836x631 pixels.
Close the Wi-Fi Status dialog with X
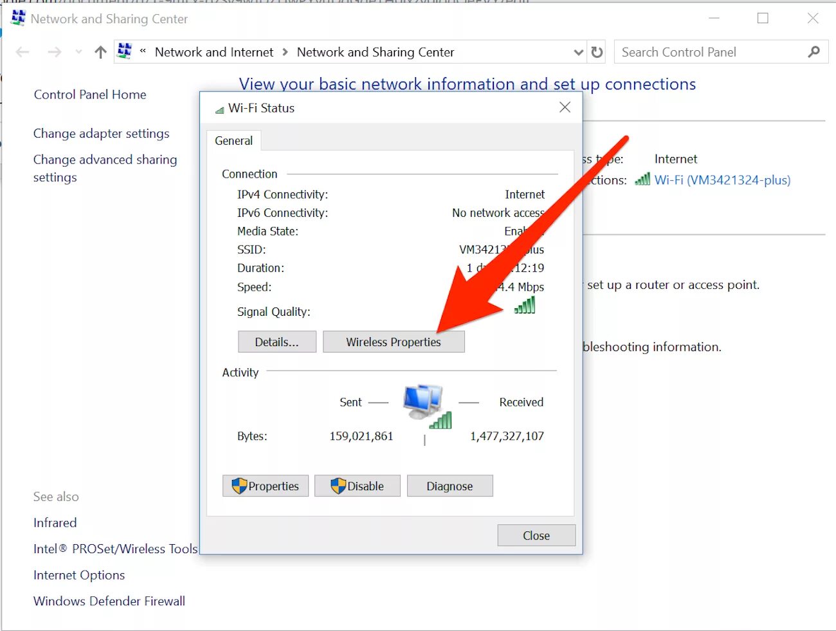coord(565,107)
